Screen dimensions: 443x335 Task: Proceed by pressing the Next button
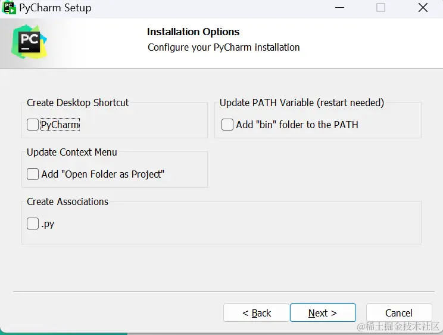click(323, 313)
